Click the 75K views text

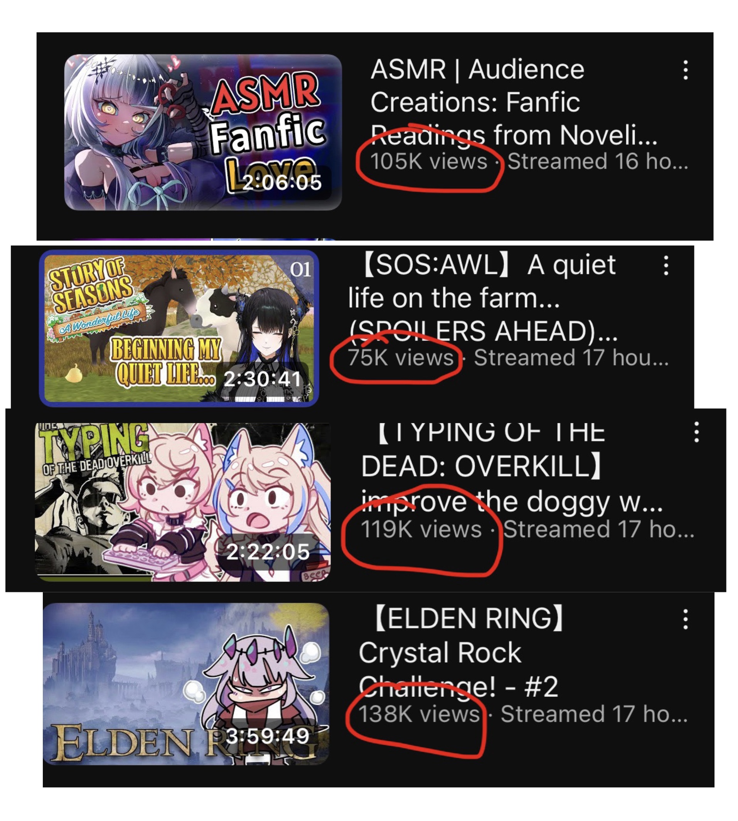tap(401, 358)
